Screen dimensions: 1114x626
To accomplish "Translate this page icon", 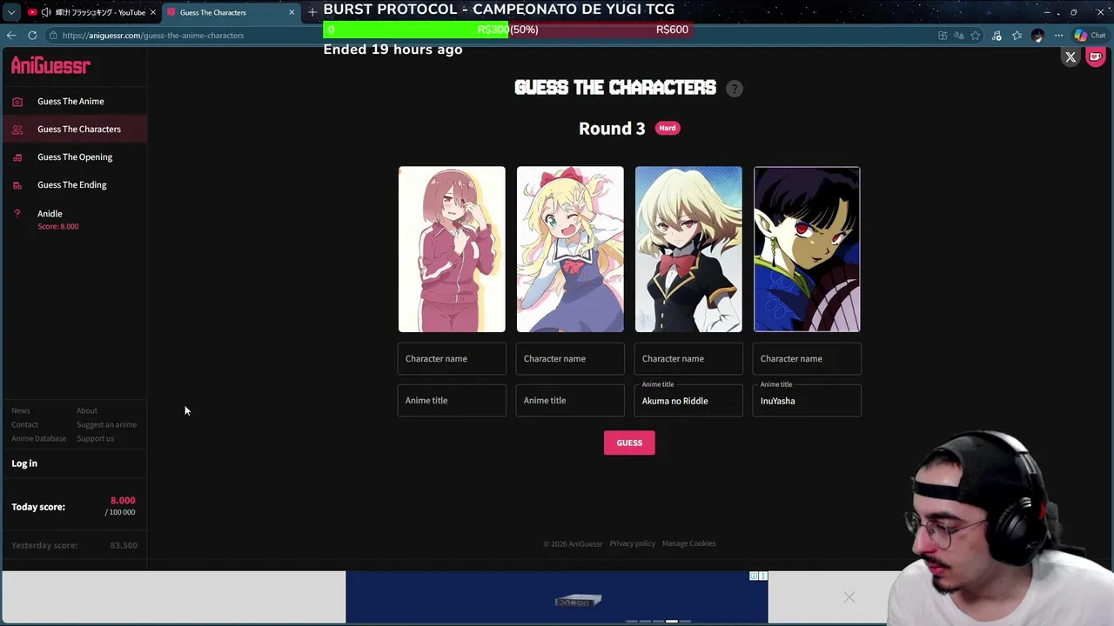I will point(959,36).
